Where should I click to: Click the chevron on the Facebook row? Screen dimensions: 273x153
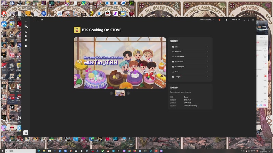click(x=207, y=56)
